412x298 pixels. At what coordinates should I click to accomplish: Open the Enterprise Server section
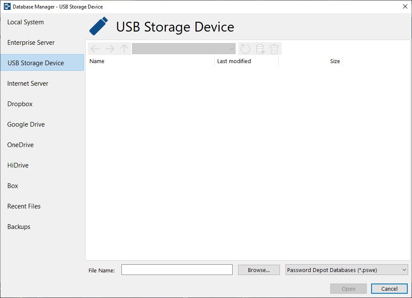[x=31, y=43]
